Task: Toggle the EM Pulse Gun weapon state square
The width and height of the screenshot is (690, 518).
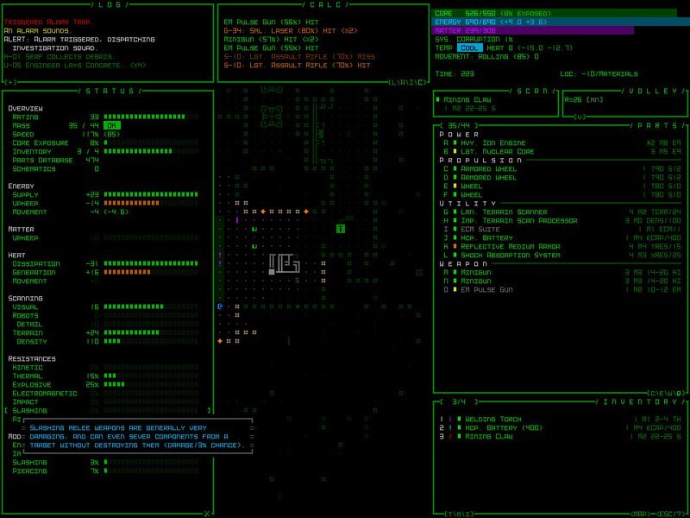Action: pos(455,289)
